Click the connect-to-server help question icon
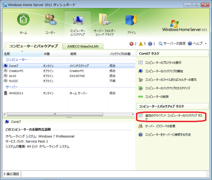The height and width of the screenshot is (180, 212). 140,134
